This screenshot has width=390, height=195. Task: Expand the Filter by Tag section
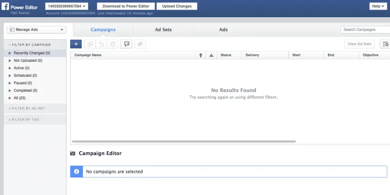click(35, 120)
